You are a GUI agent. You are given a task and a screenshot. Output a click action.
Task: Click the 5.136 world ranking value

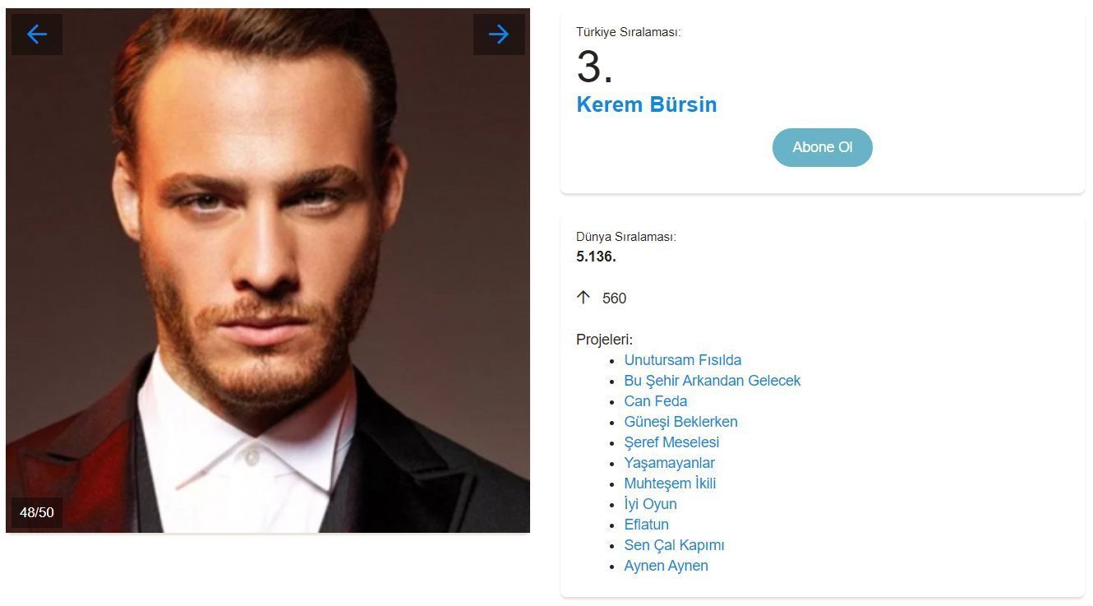(x=596, y=257)
